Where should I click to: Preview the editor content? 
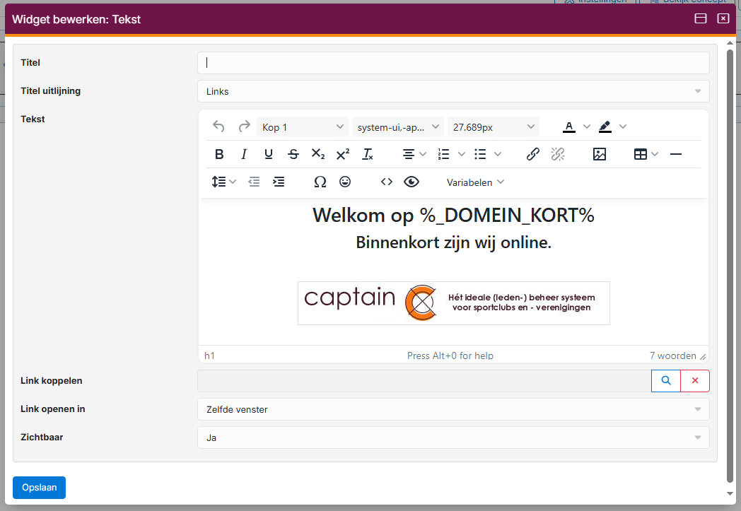tap(411, 182)
